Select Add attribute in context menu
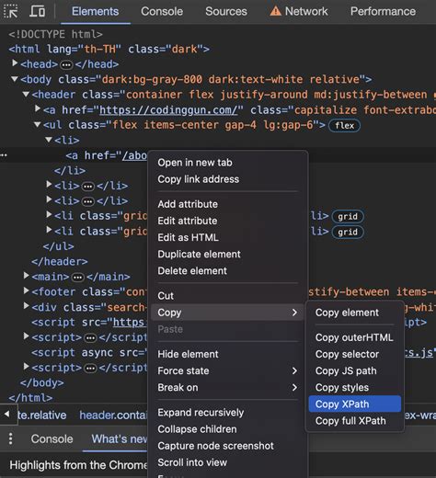 (228, 204)
